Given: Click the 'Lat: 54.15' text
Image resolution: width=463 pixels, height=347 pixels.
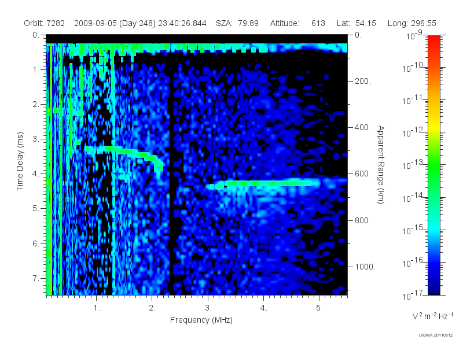Looking at the screenshot, I should [357, 23].
